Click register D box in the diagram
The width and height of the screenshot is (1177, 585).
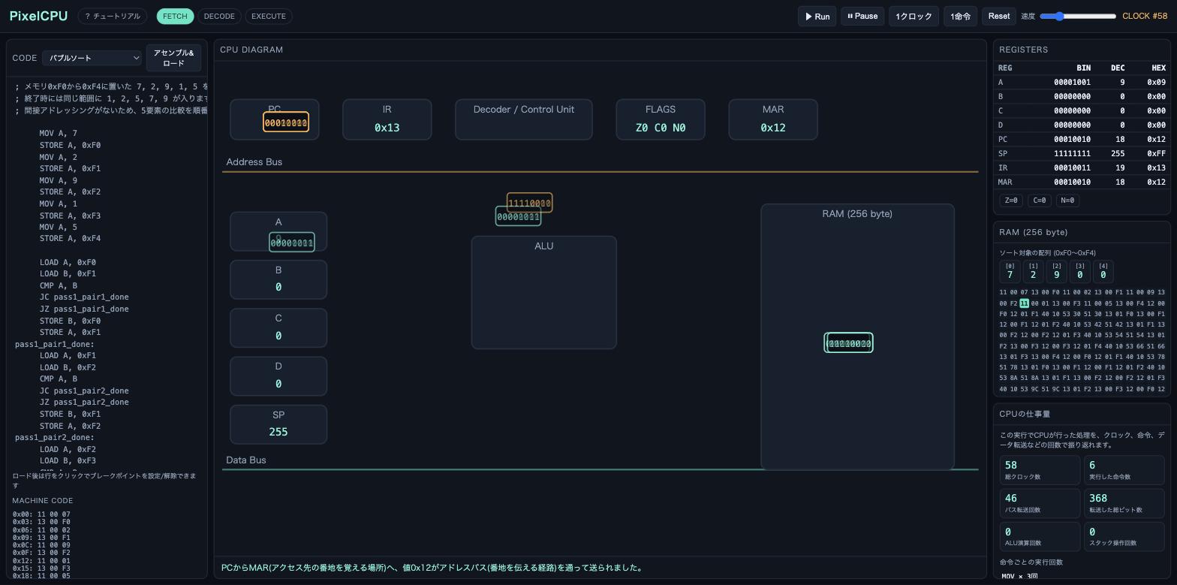pos(278,375)
